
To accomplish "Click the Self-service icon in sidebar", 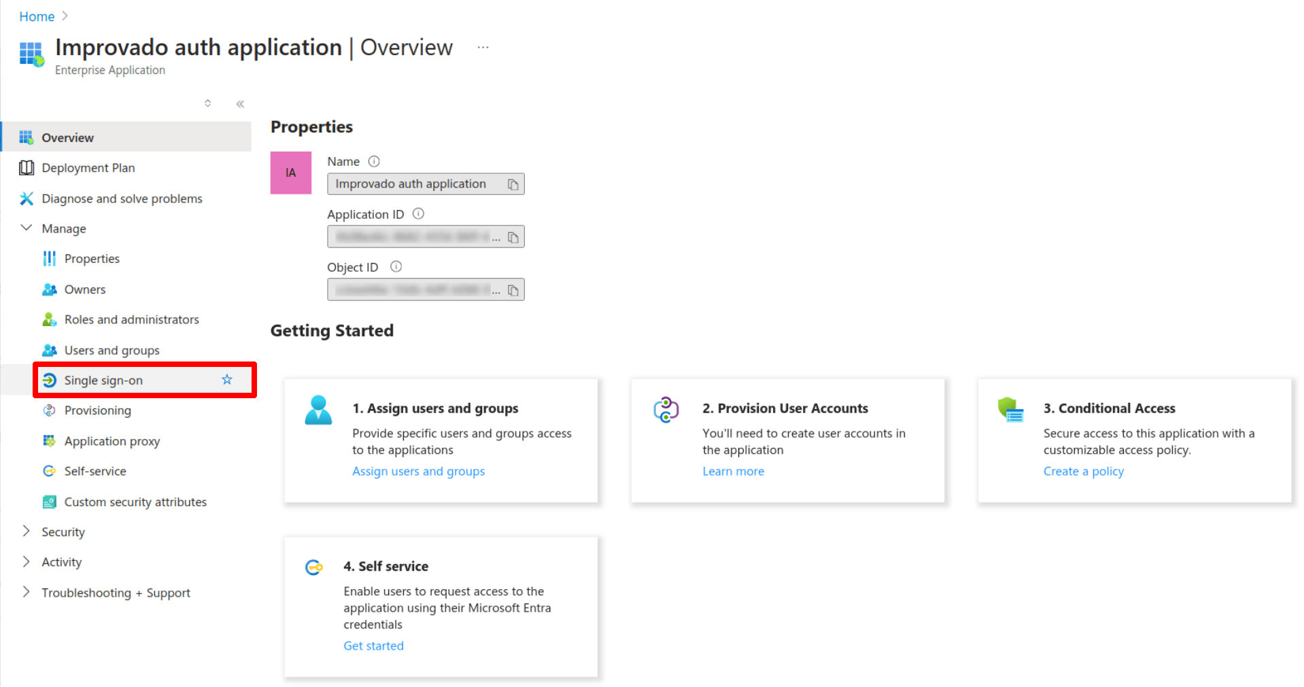I will click(x=50, y=471).
